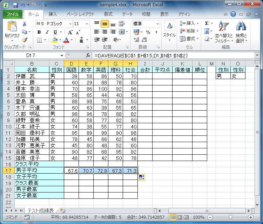Click the AutoSum sigma icon
This screenshot has height=224, width=263.
tap(207, 23)
